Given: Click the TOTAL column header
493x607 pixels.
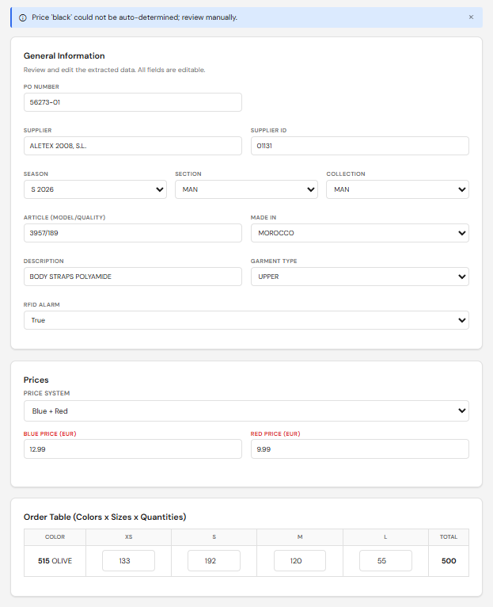Looking at the screenshot, I should click(x=449, y=537).
